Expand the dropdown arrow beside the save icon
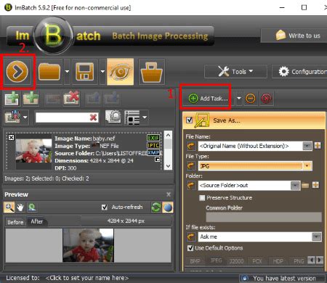 pos(102,72)
